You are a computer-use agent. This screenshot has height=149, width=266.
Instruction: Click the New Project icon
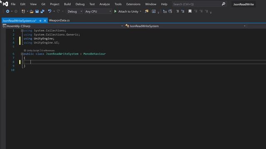23,11
